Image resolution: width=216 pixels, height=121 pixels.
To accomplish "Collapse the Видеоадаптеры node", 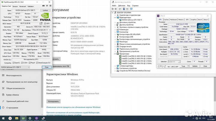I will point(115,18).
